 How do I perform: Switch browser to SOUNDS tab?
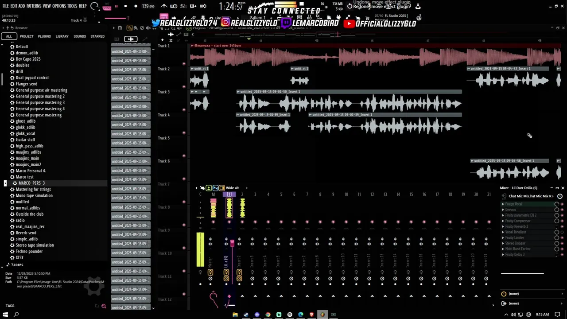[80, 36]
